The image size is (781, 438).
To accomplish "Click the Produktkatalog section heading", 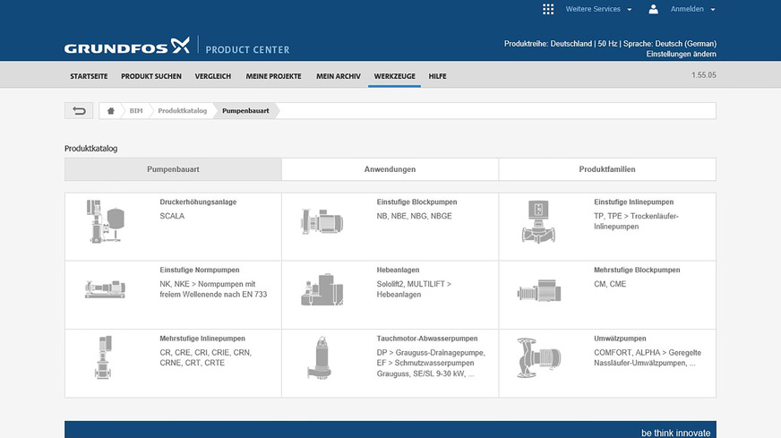I will (90, 149).
